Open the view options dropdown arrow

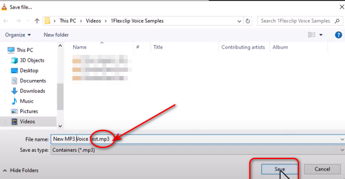[321, 35]
